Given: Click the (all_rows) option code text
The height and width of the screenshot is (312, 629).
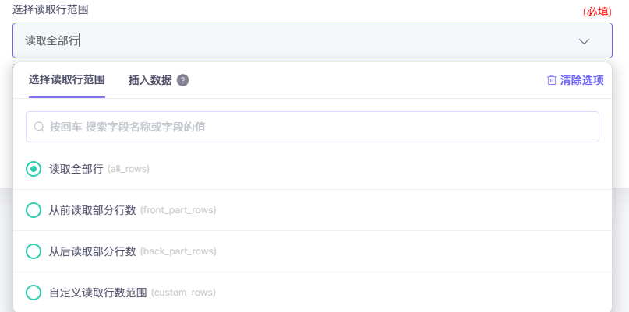Looking at the screenshot, I should (129, 169).
